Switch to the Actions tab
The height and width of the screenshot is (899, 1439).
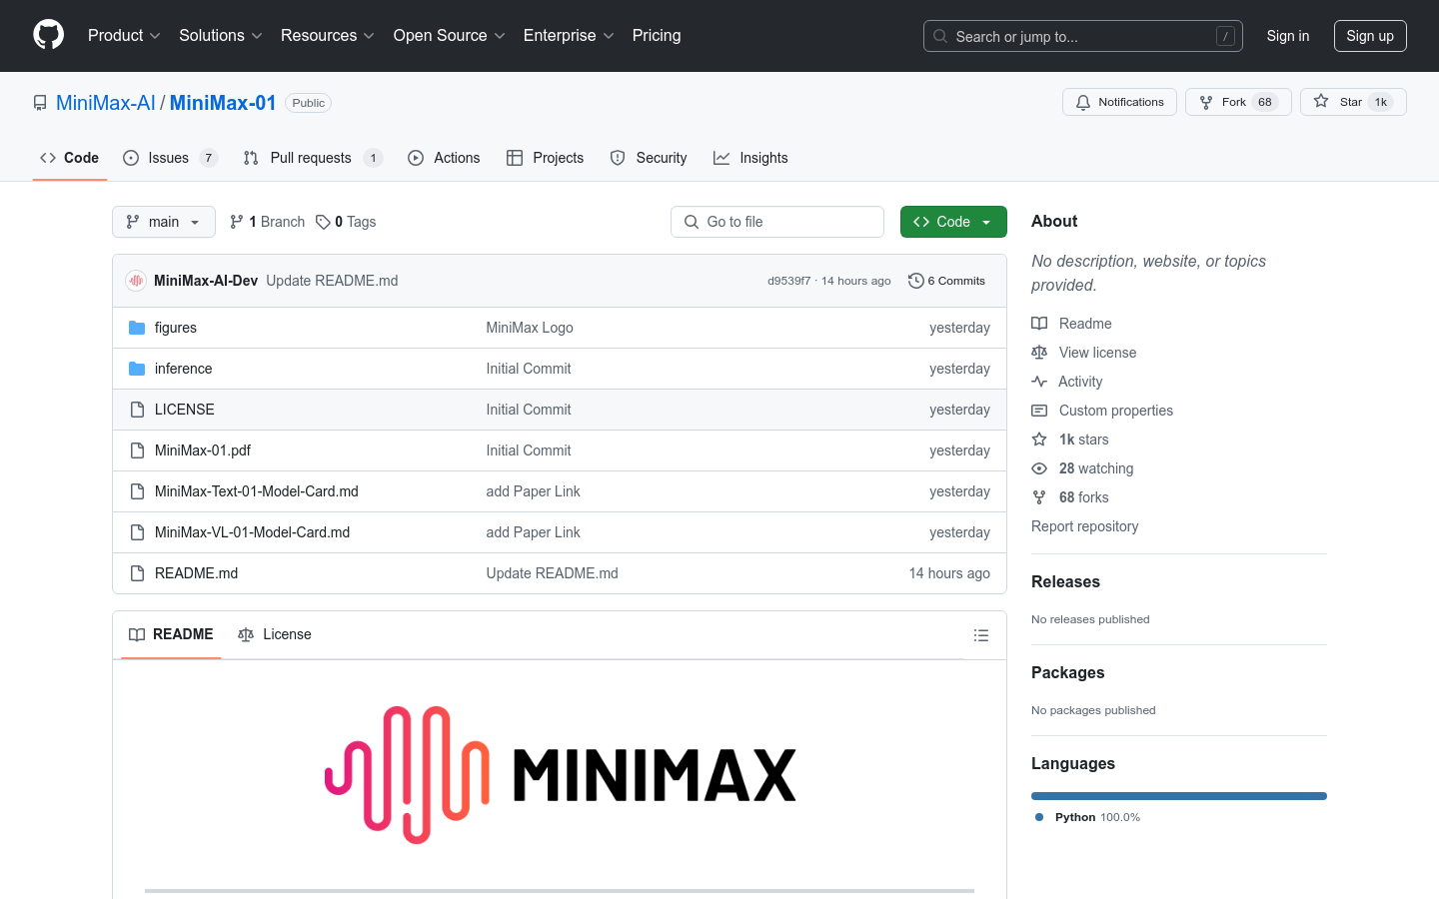point(444,158)
